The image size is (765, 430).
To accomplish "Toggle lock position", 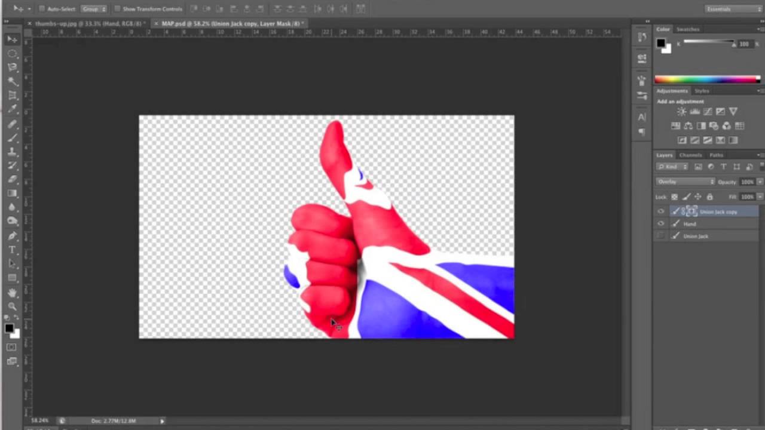I will pos(697,197).
